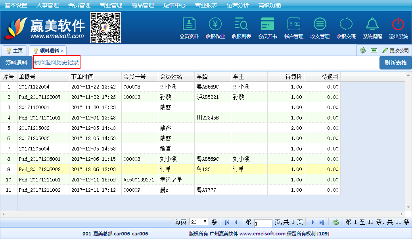Switch to the 主页 tab

click(x=15, y=51)
